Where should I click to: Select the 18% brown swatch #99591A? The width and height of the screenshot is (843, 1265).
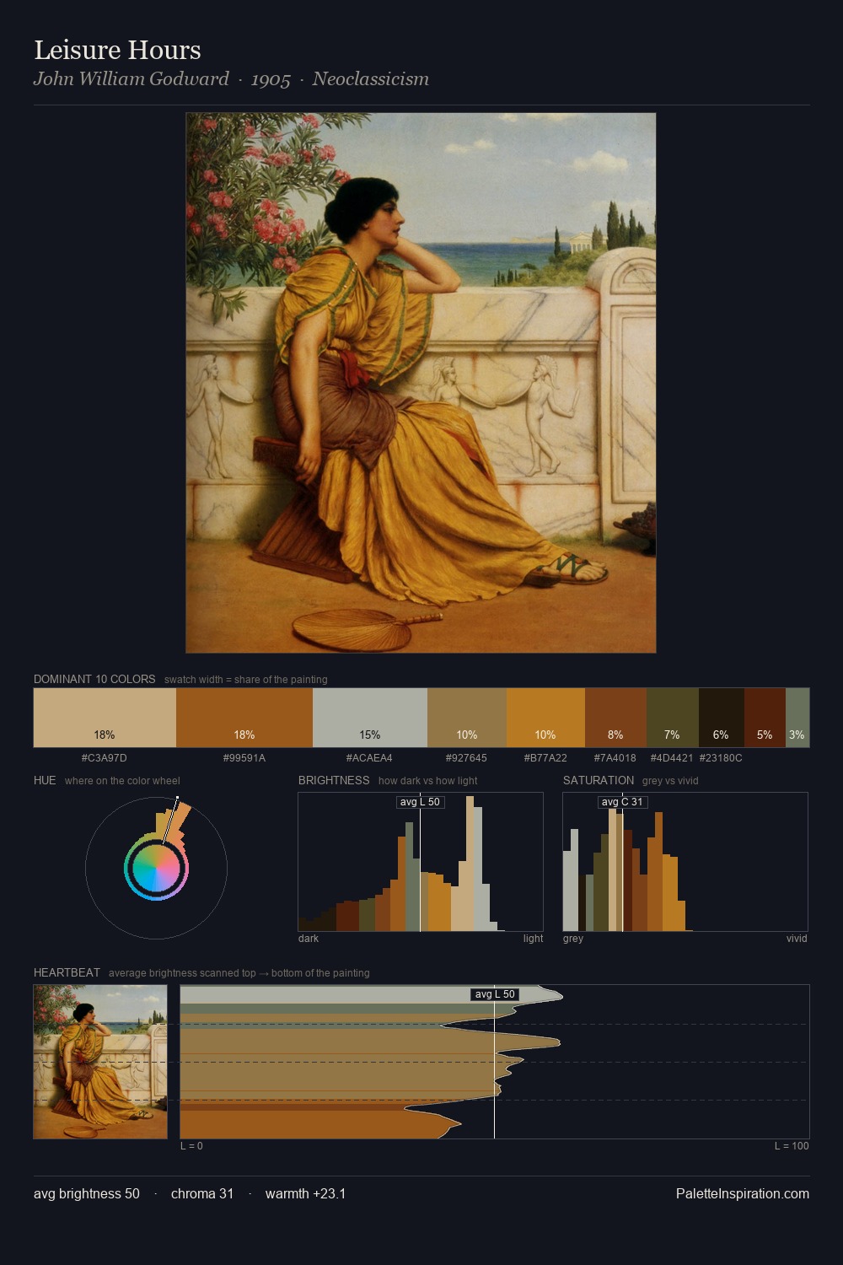point(244,718)
